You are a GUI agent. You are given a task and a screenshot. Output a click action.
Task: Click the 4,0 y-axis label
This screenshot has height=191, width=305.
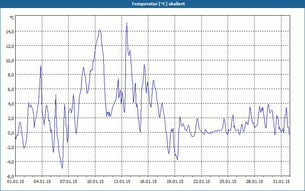[11, 104]
